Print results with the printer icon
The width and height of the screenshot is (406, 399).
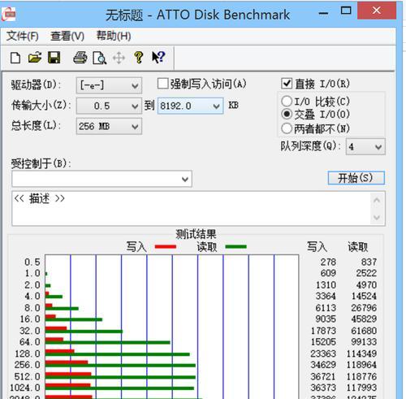click(80, 58)
